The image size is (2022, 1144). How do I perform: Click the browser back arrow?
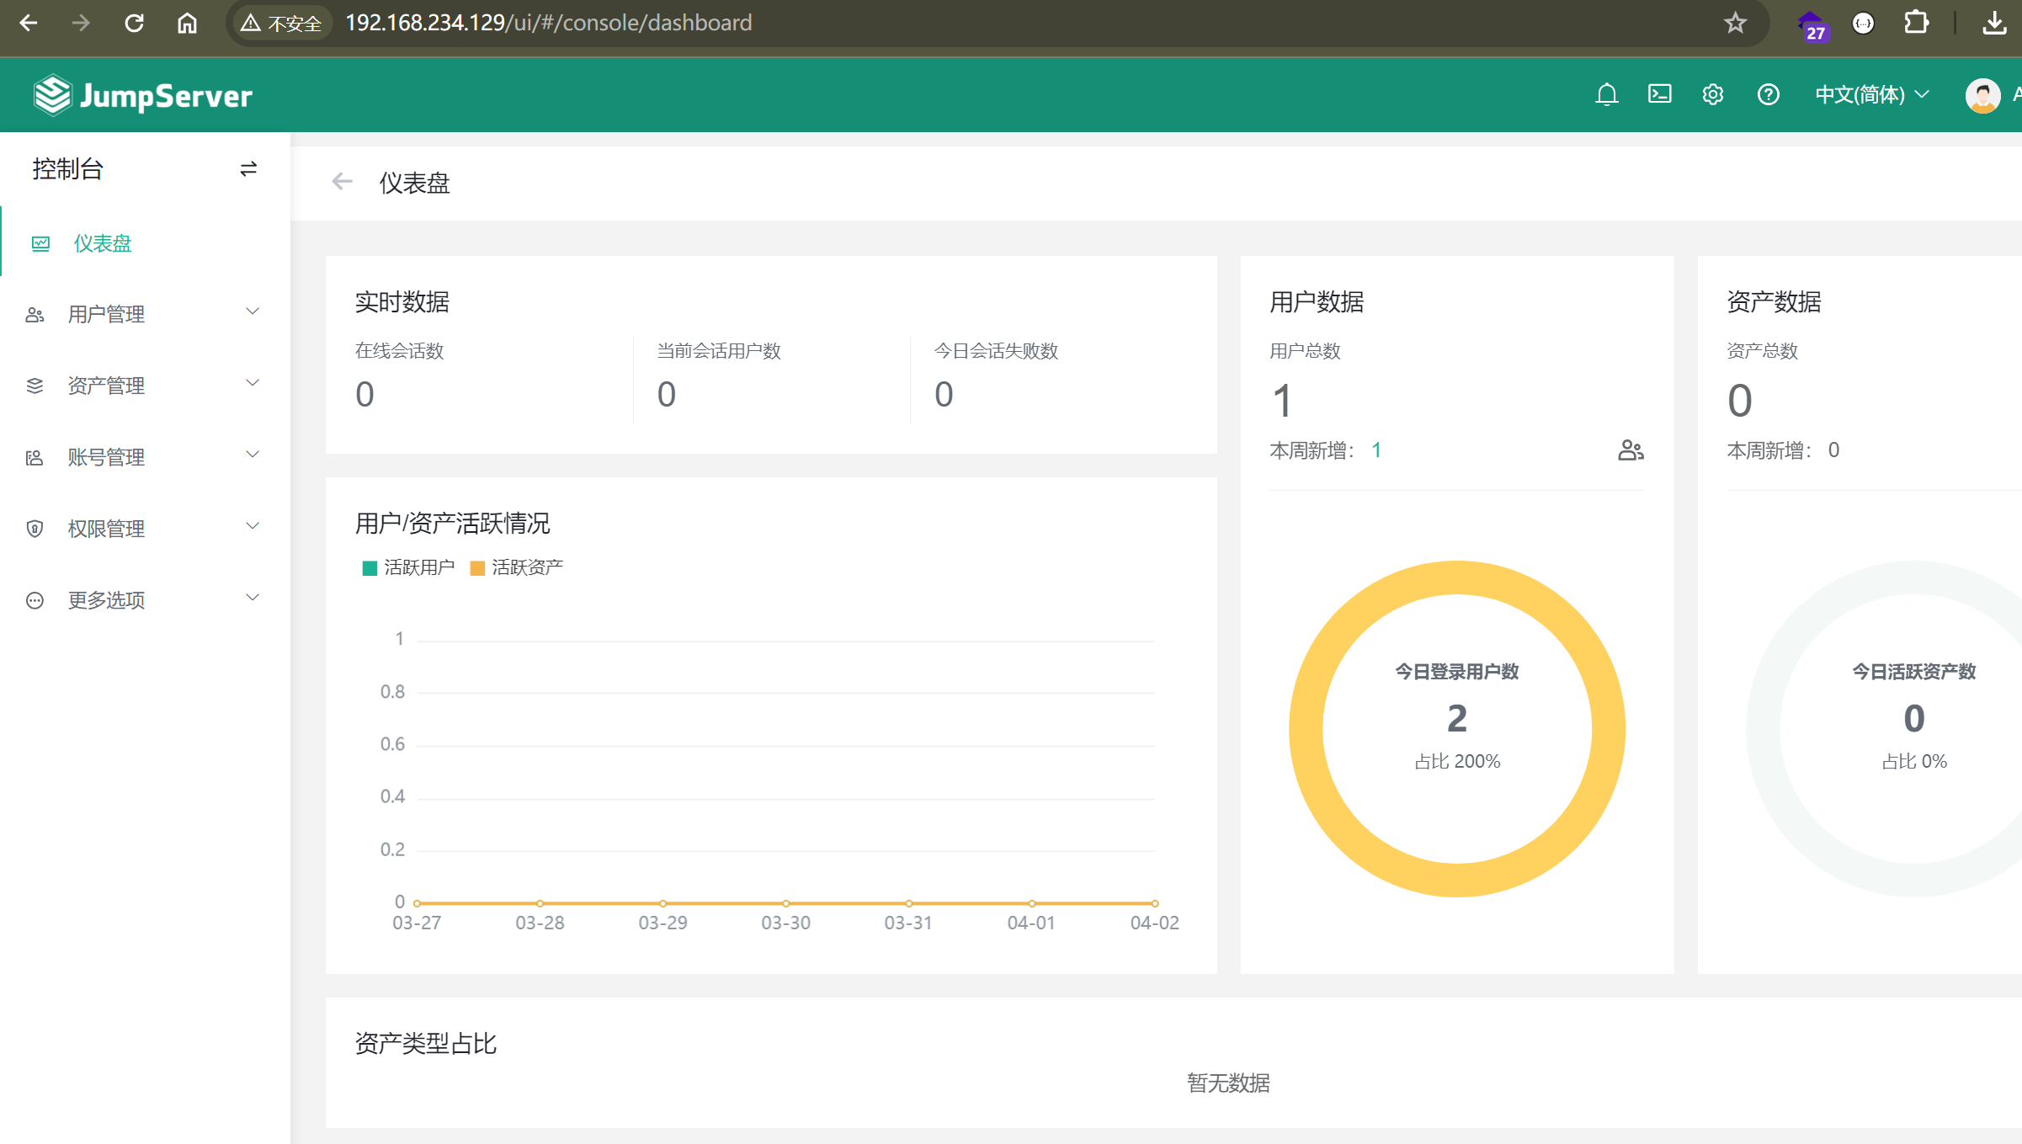click(x=28, y=23)
